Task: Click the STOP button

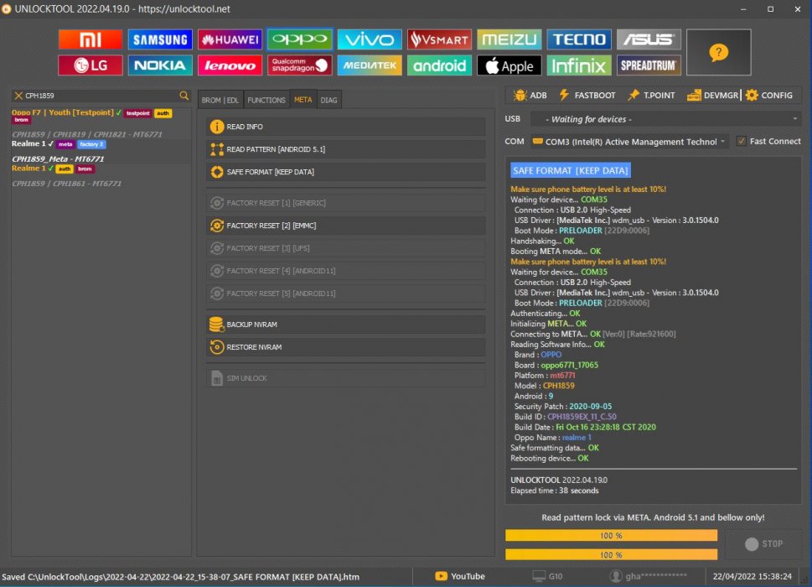Action: click(x=763, y=543)
